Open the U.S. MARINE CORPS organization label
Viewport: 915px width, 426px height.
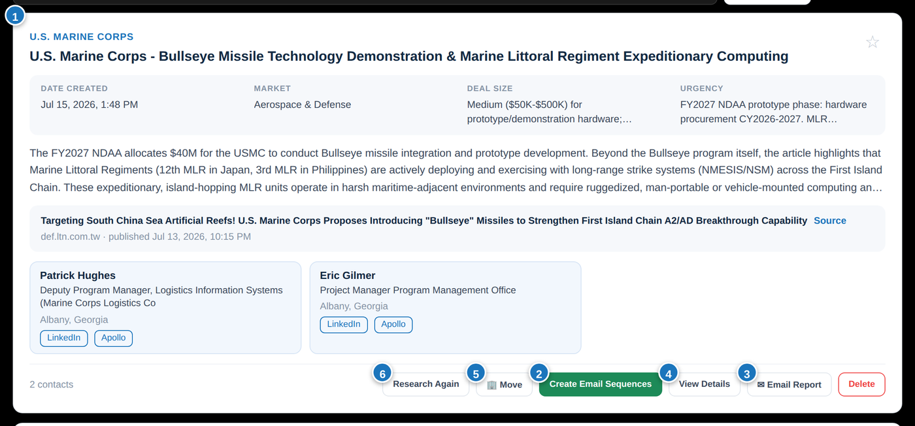82,37
